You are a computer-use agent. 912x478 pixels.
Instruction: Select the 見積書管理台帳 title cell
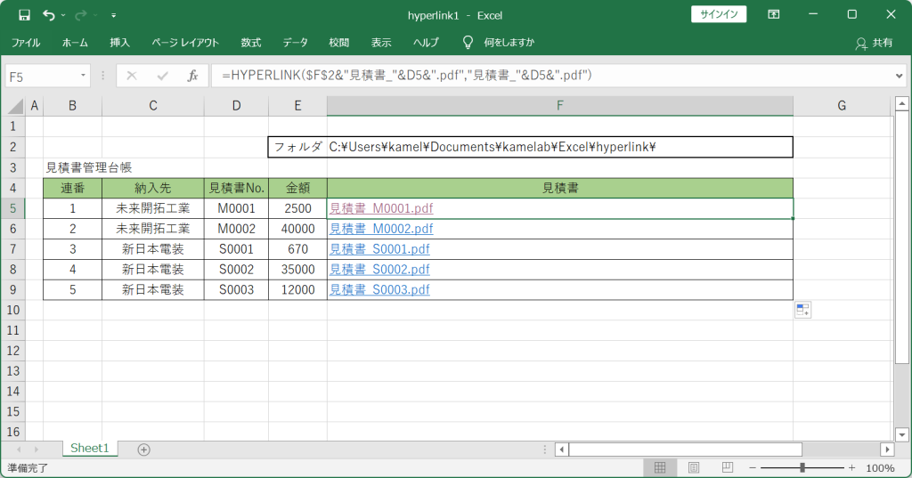click(73, 167)
